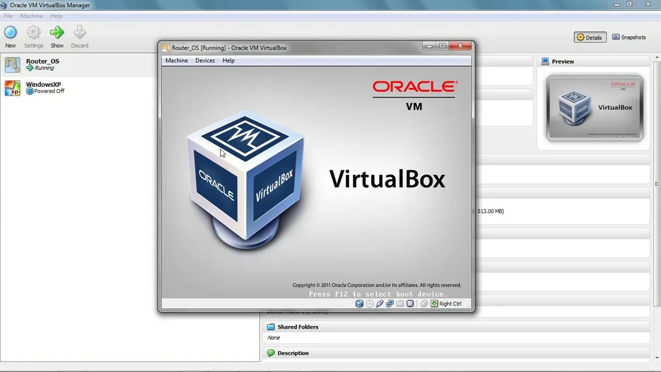This screenshot has height=372, width=661.
Task: Click the Description speech bubble icon
Action: pyautogui.click(x=270, y=353)
